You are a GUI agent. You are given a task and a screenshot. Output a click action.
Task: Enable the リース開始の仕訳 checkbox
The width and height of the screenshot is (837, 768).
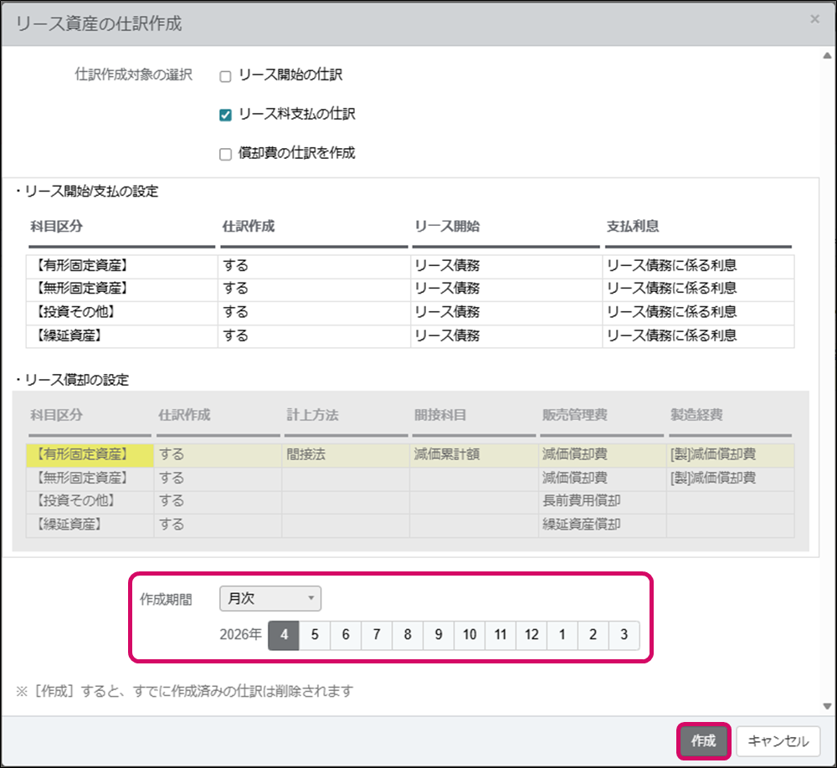[225, 76]
